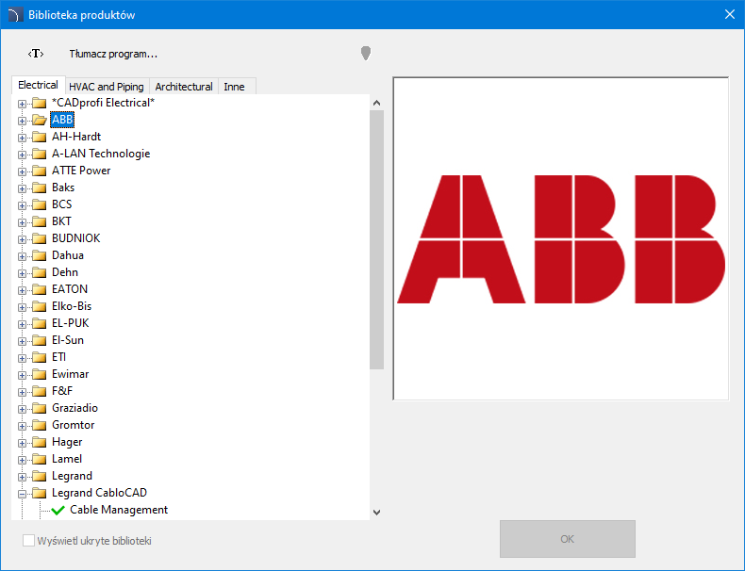Switch to the HVAC and Piping tab
The image size is (745, 571).
pos(107,87)
